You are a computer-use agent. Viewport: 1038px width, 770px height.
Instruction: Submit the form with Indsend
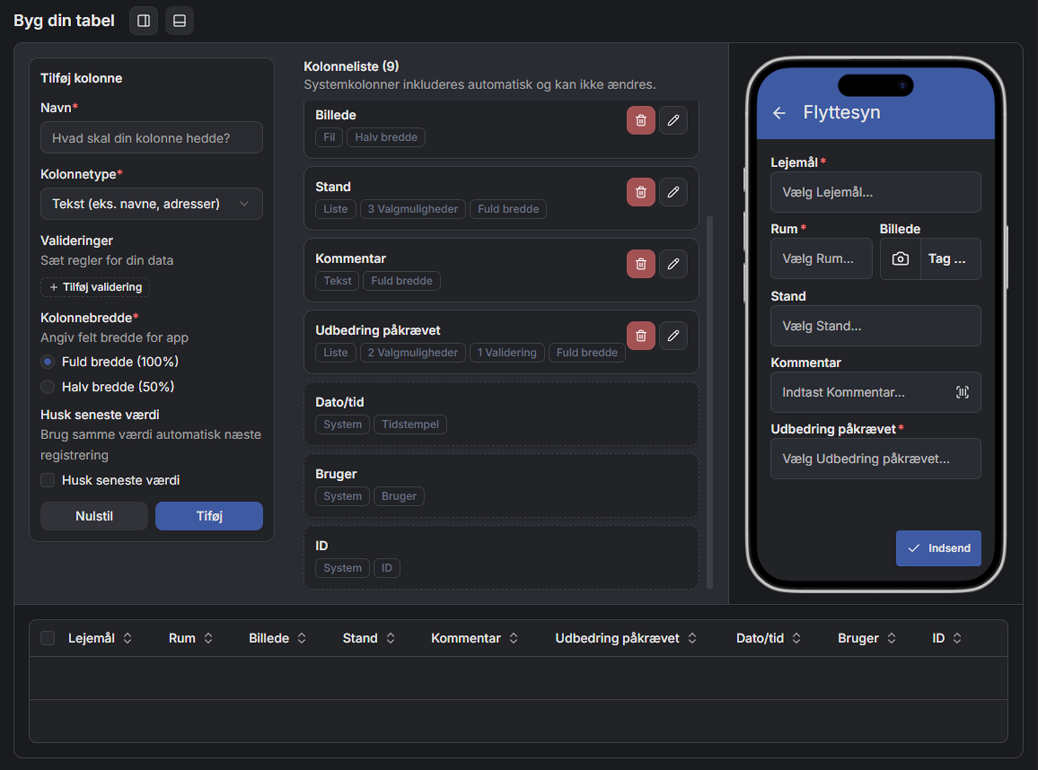[938, 548]
